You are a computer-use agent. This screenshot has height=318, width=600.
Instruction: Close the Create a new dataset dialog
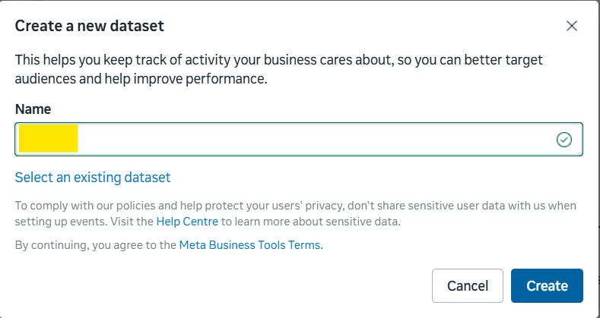tap(572, 26)
